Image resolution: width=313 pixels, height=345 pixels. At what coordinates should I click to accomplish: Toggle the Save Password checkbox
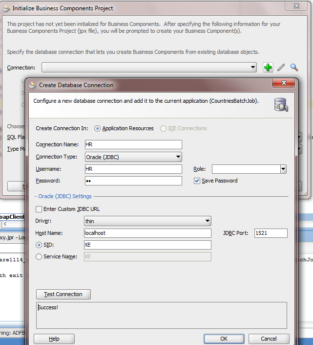[x=197, y=181]
